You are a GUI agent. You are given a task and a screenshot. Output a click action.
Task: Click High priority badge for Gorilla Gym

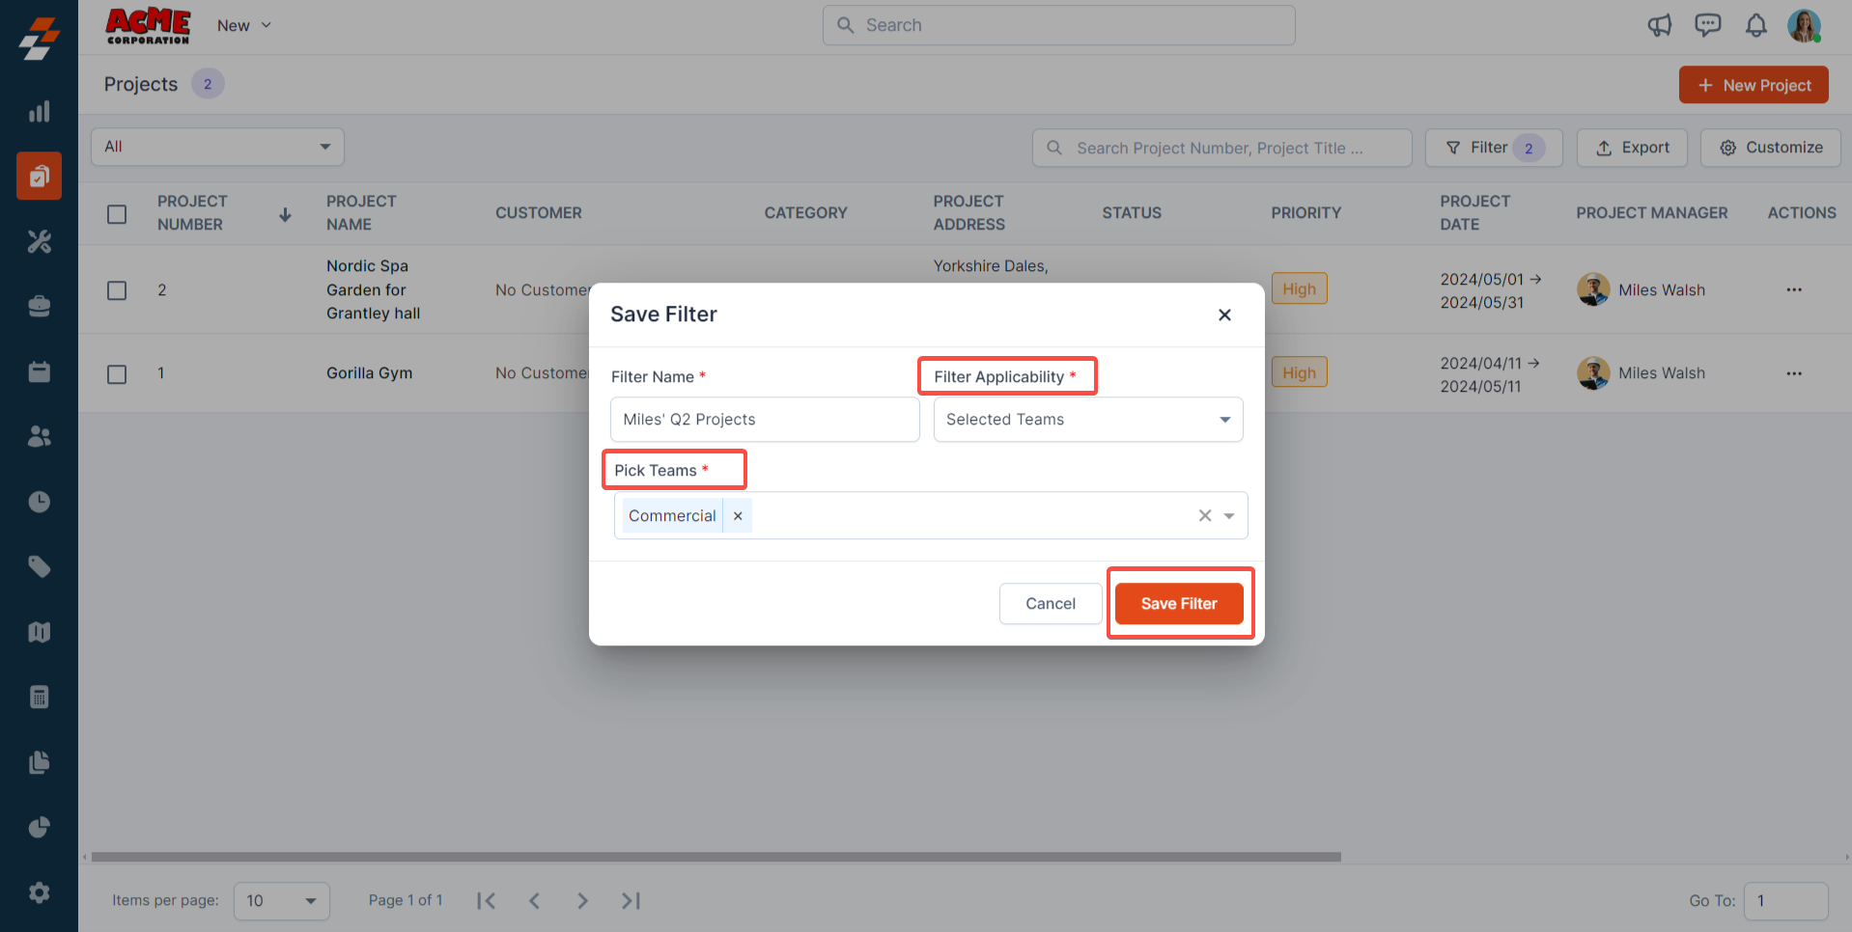1300,372
